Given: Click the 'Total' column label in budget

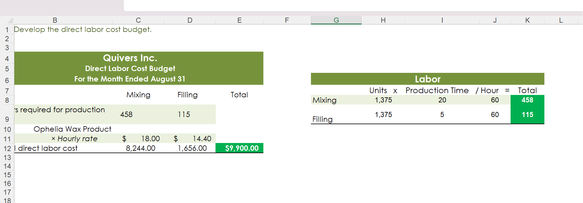Looking at the screenshot, I should [239, 95].
